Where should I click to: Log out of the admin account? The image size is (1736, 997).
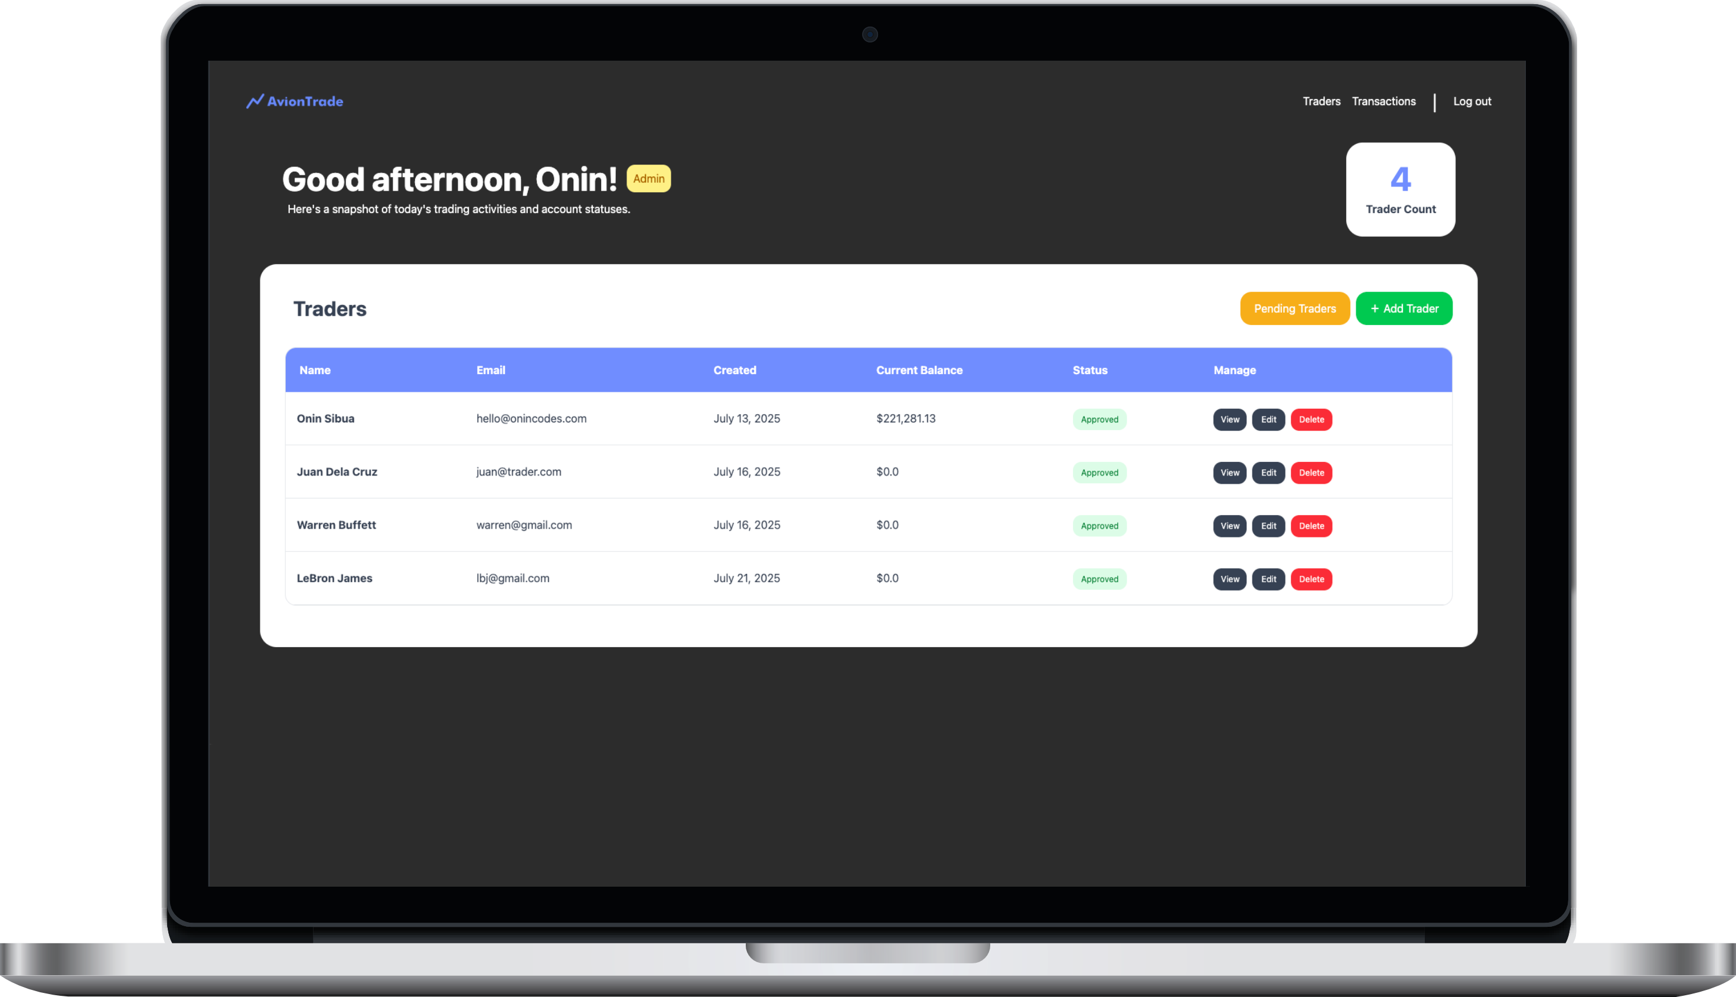click(1471, 101)
